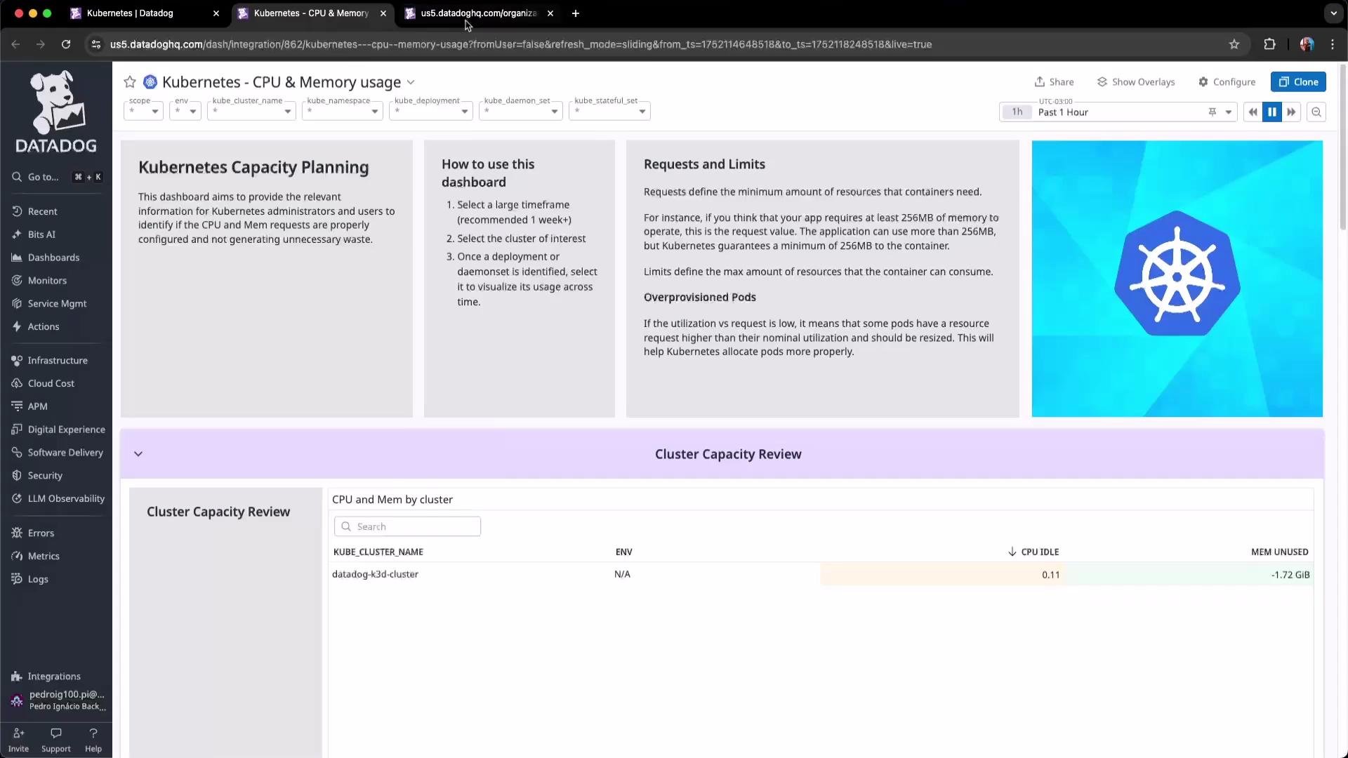Step the timeframe backward
This screenshot has width=1348, height=758.
(x=1253, y=112)
